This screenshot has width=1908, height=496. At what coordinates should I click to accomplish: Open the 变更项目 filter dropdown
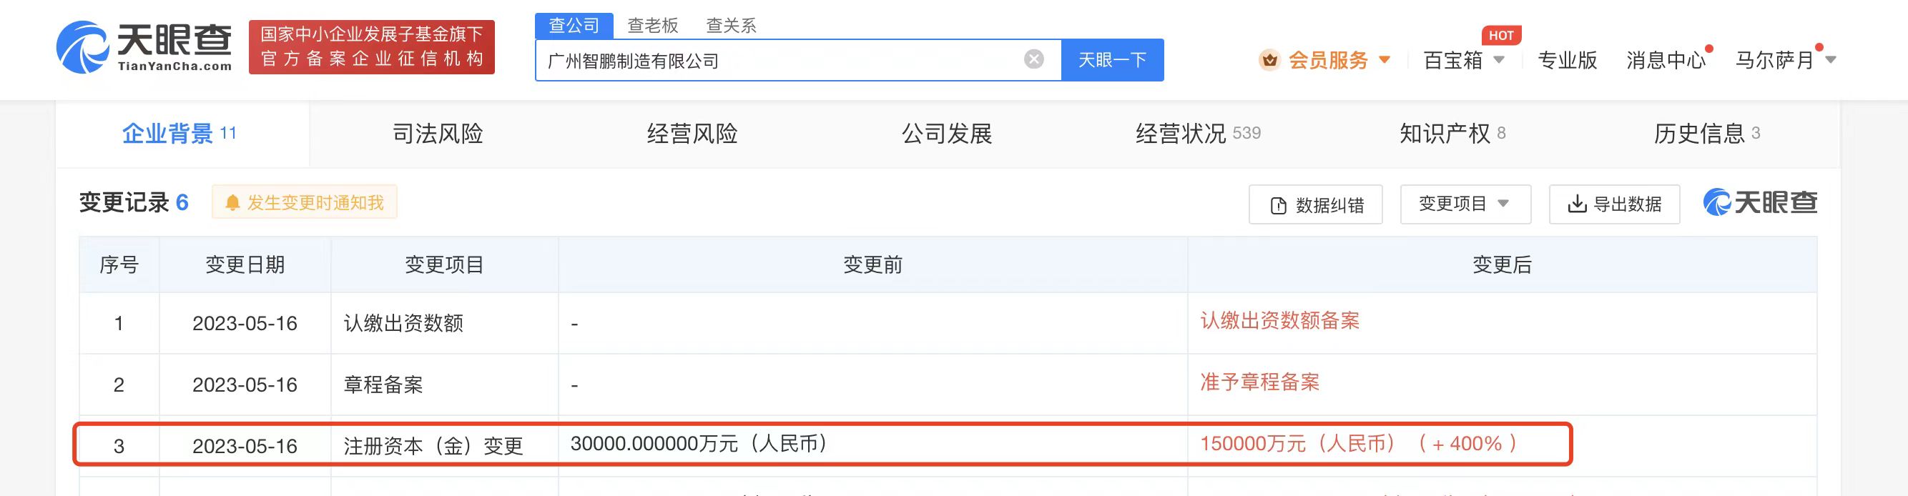coord(1465,204)
